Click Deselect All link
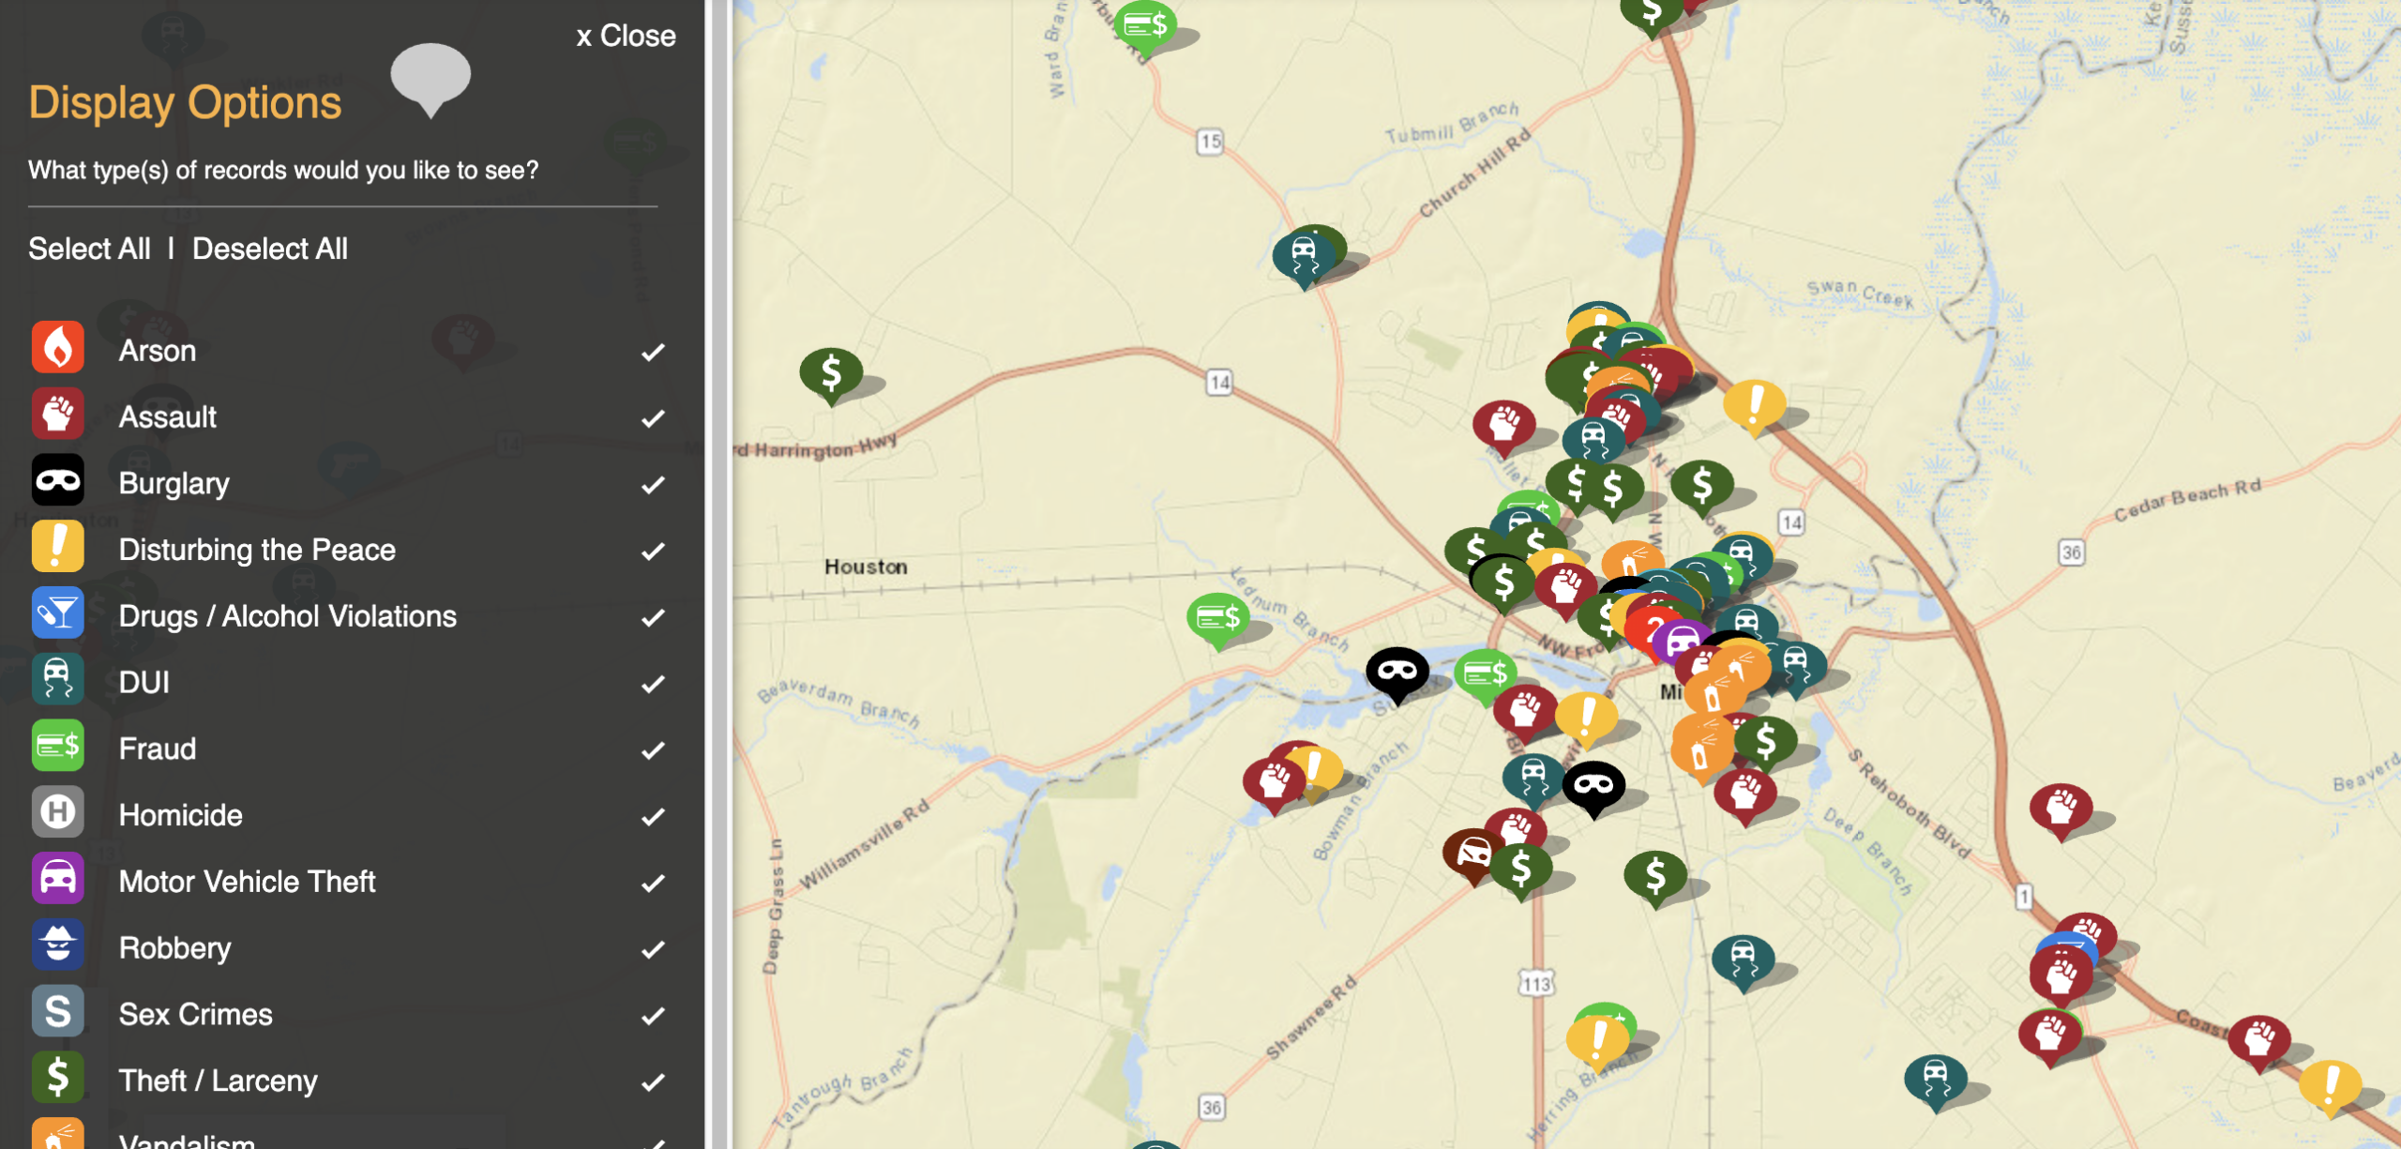 point(270,249)
